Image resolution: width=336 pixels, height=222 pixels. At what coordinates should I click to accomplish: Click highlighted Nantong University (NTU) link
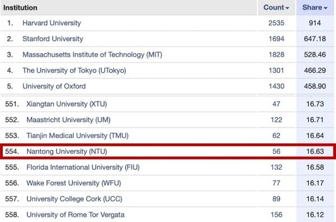(67, 152)
